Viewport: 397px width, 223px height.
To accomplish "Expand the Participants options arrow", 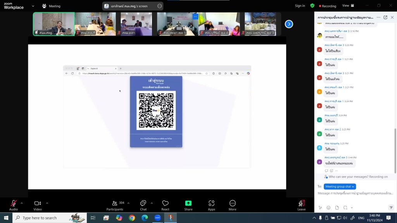I will pyautogui.click(x=128, y=203).
